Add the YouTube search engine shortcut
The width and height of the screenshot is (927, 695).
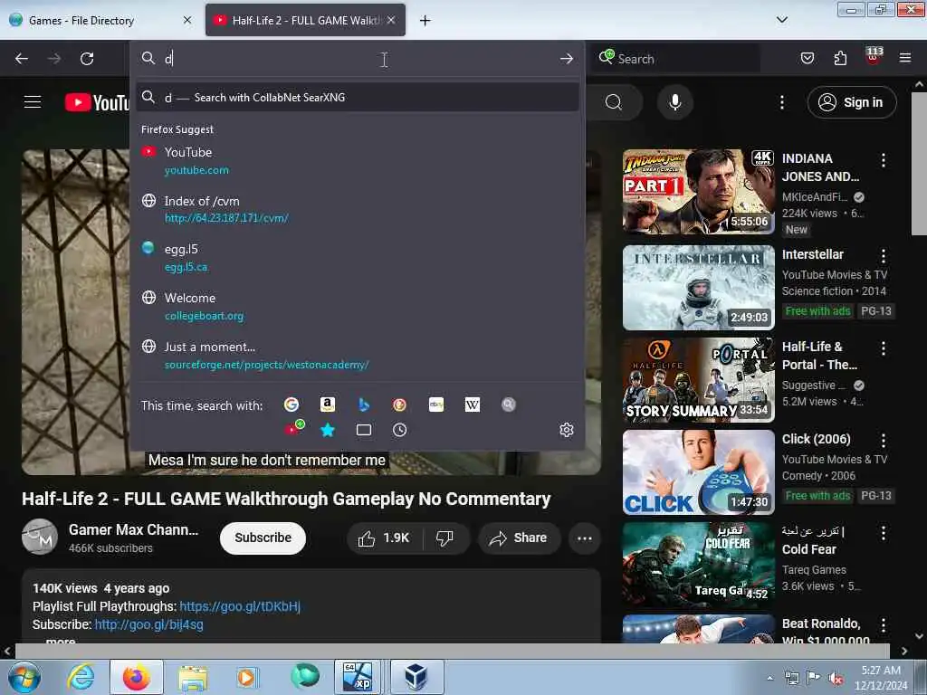point(293,429)
